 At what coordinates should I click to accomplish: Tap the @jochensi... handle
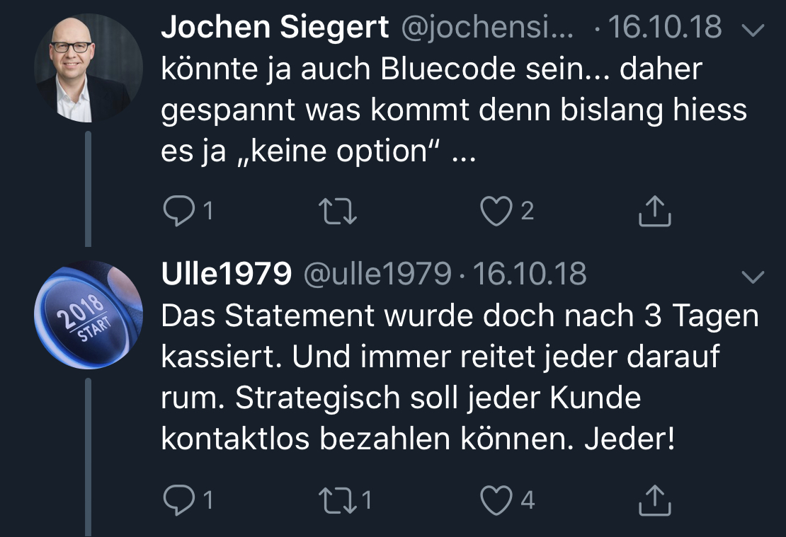(x=486, y=28)
